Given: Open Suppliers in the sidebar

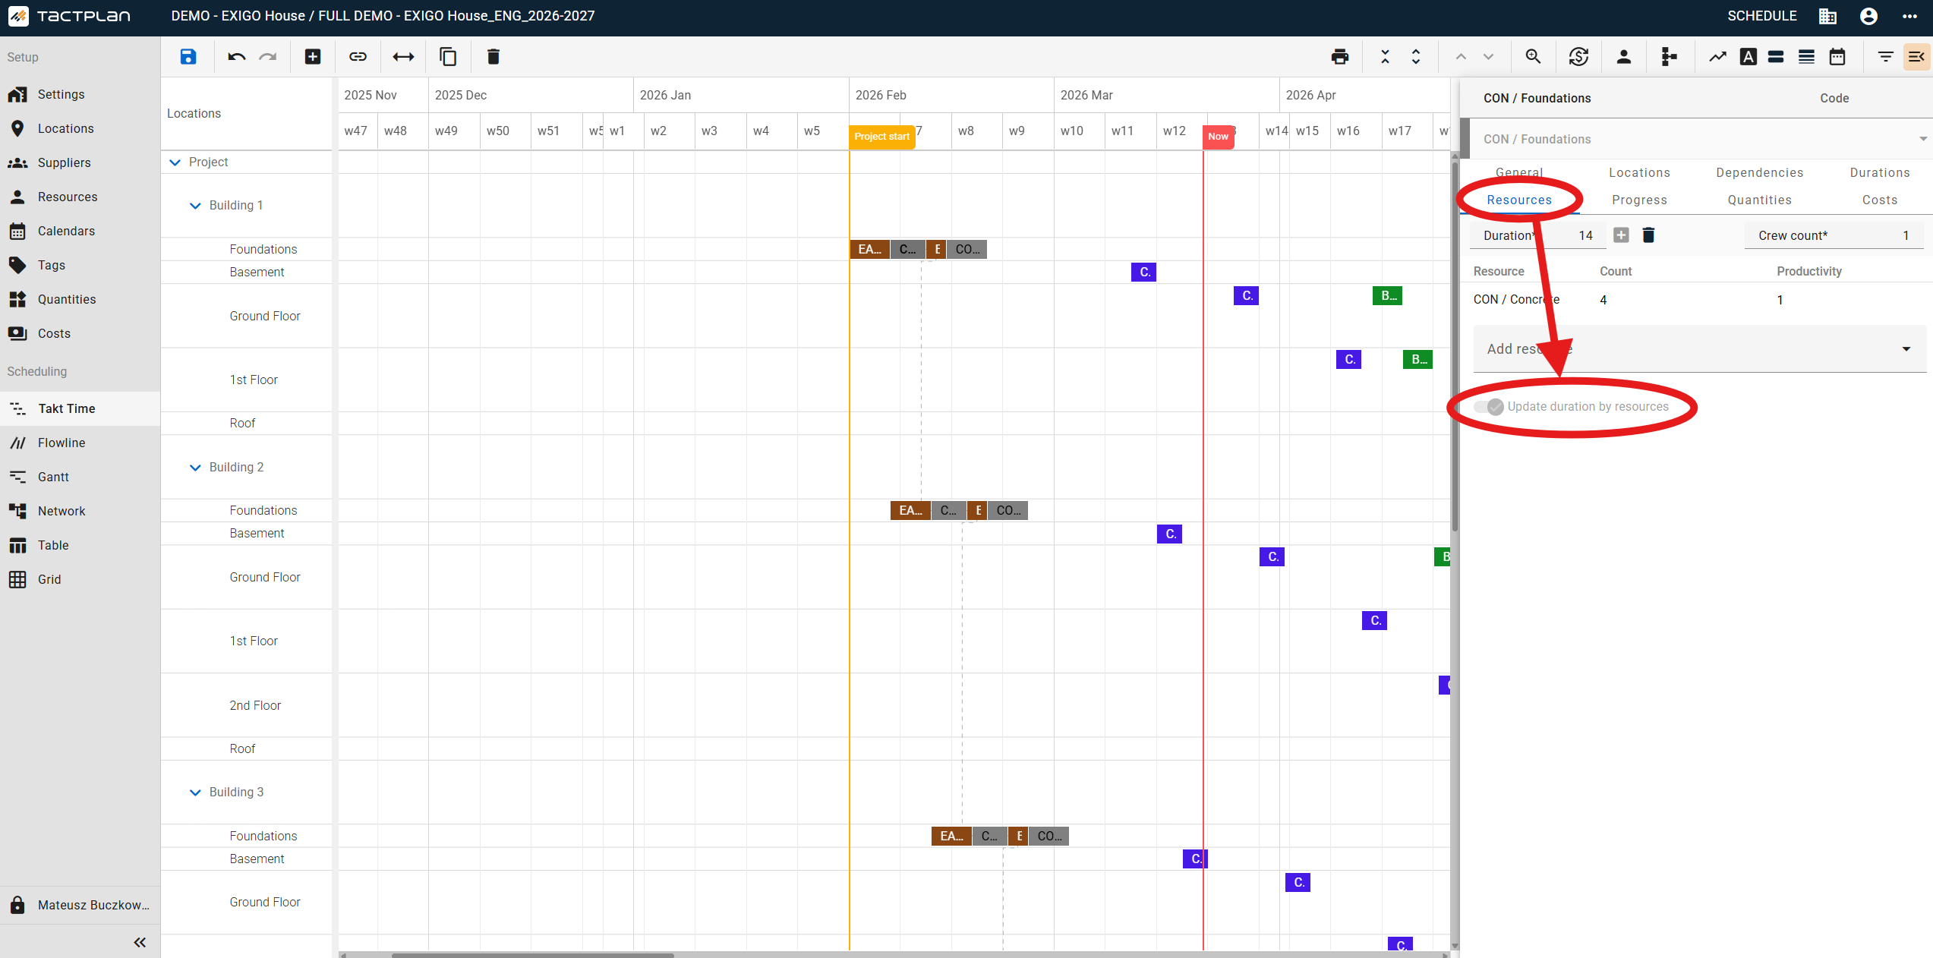Looking at the screenshot, I should [x=80, y=162].
